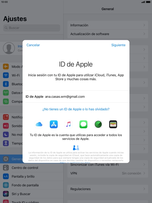Screen dimensions: 152x203
Task: Tap the App Store icon
Action: pyautogui.click(x=54, y=124)
